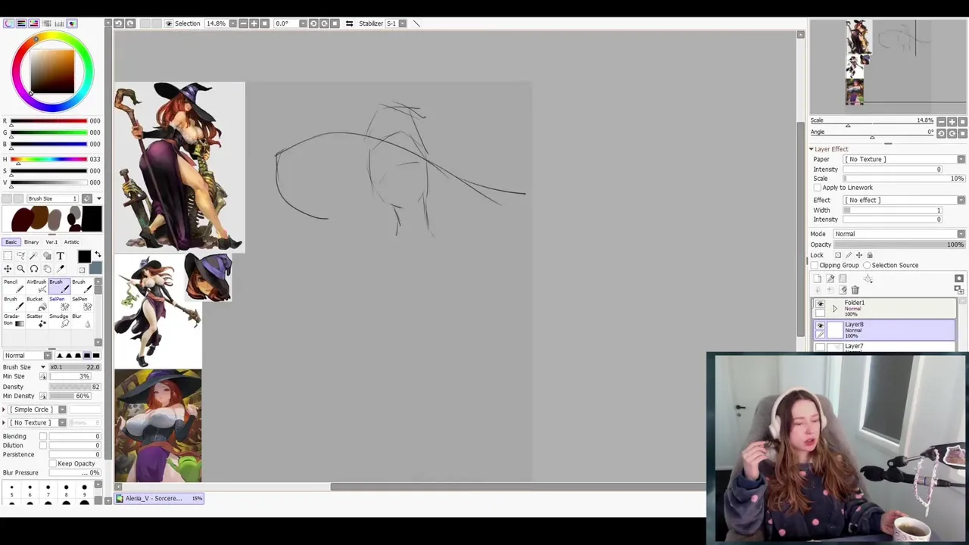Select the Gradation tool
The width and height of the screenshot is (969, 545).
14,320
